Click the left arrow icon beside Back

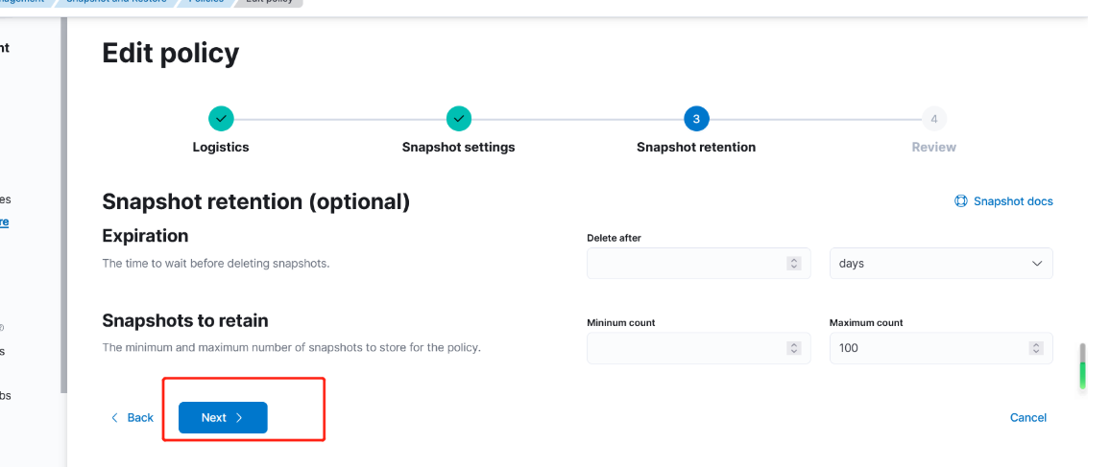tap(114, 417)
